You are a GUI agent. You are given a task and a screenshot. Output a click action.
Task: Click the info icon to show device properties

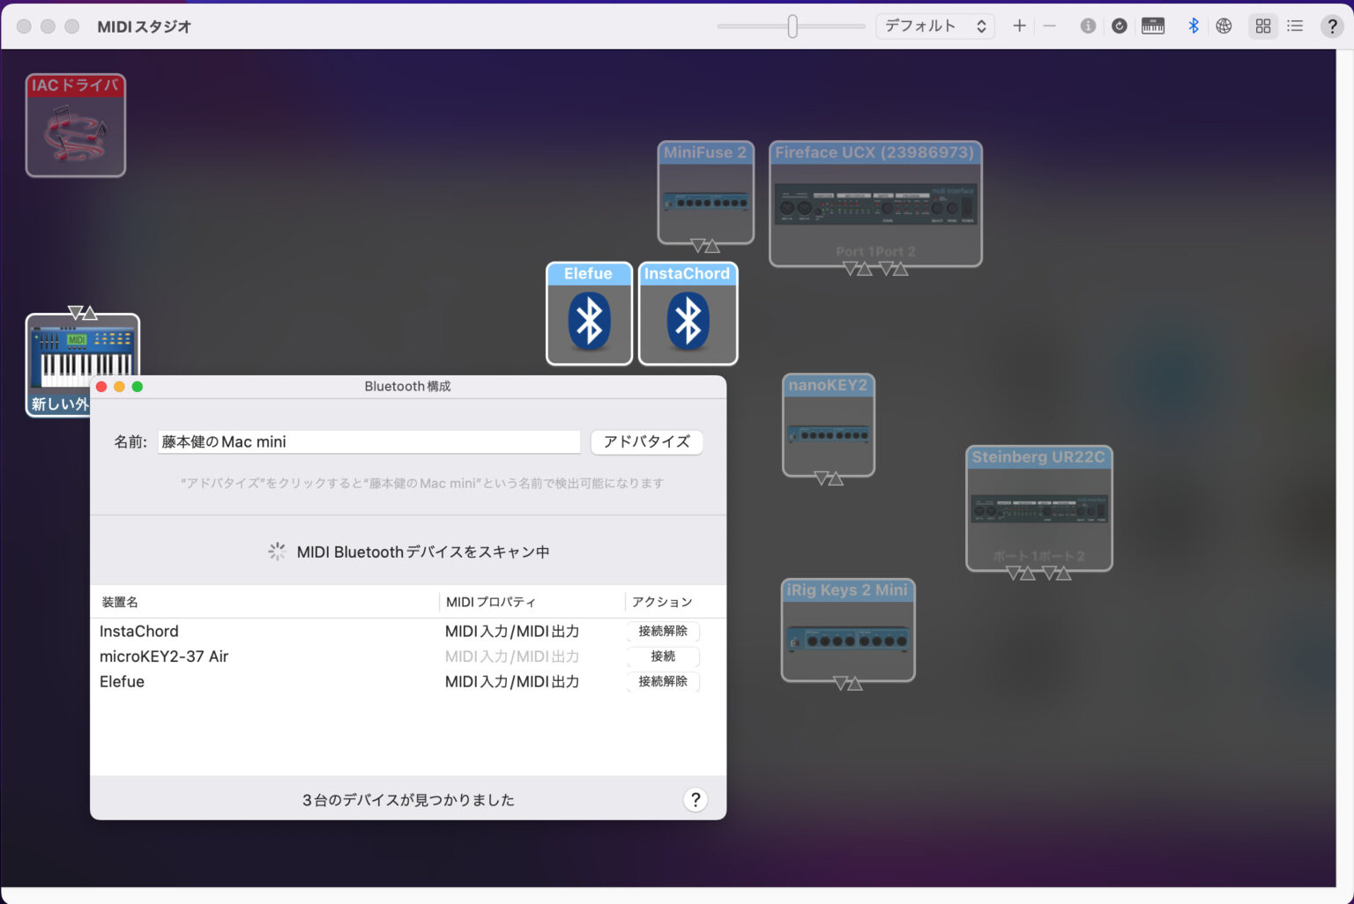tap(1088, 26)
